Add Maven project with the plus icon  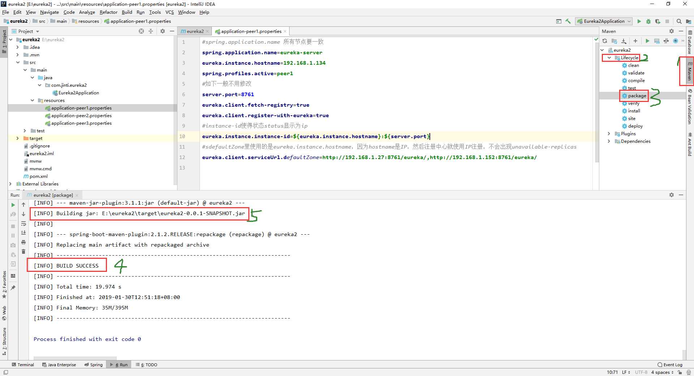point(635,41)
